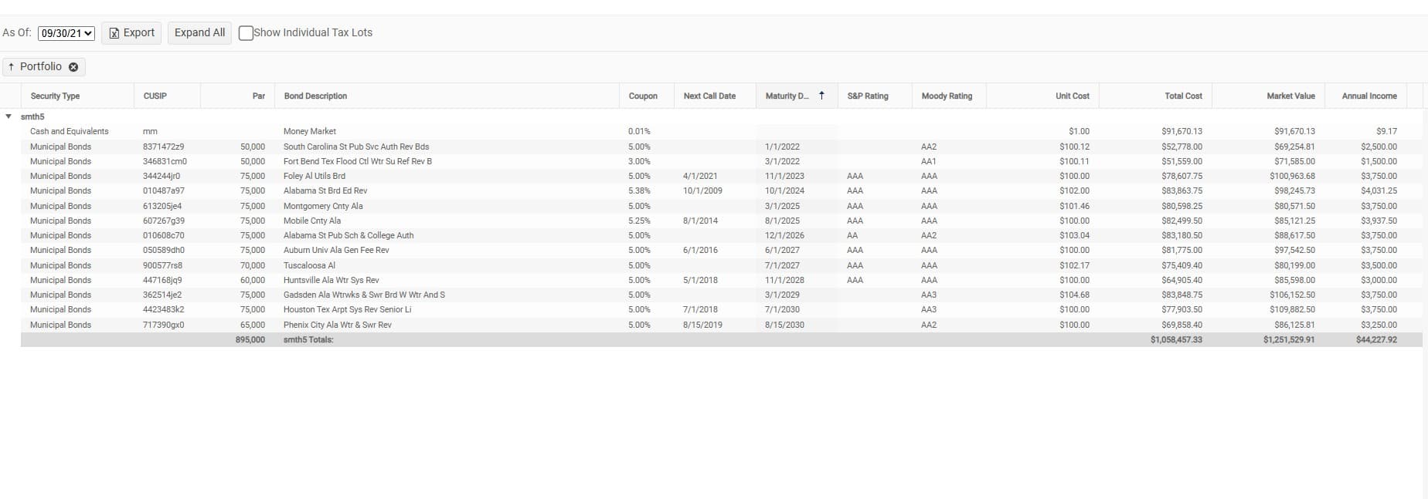
Task: Select Montgomery Cnty Ala bond row
Action: pos(721,206)
